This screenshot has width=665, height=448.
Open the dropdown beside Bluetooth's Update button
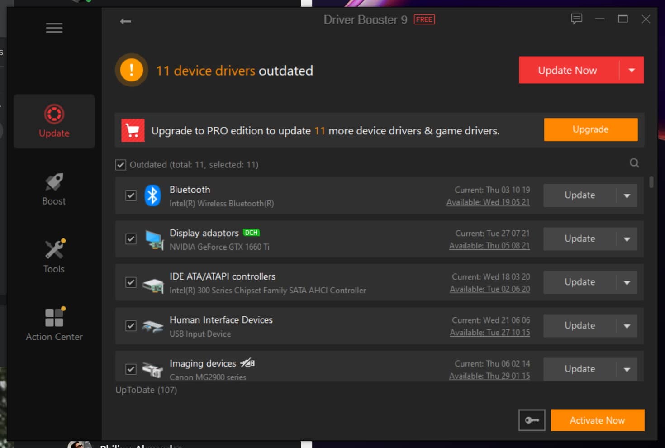pyautogui.click(x=627, y=195)
